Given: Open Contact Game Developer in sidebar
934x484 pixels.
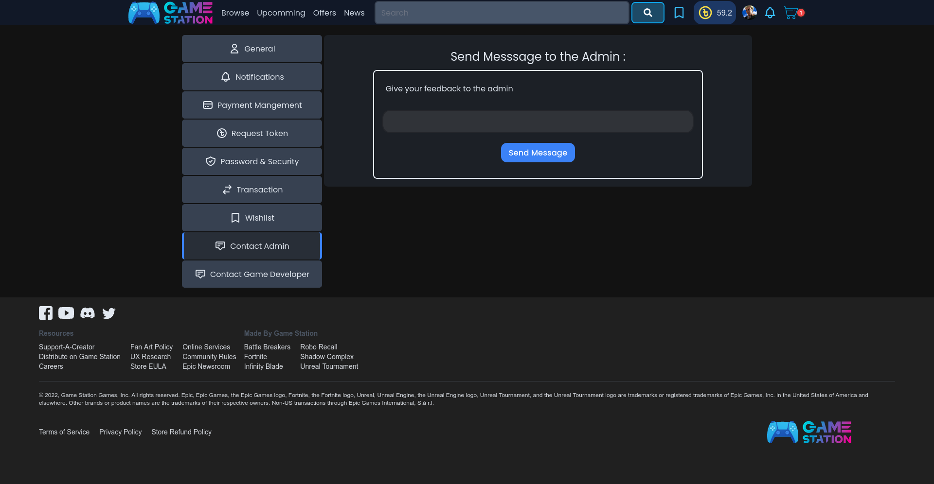Looking at the screenshot, I should (x=252, y=274).
